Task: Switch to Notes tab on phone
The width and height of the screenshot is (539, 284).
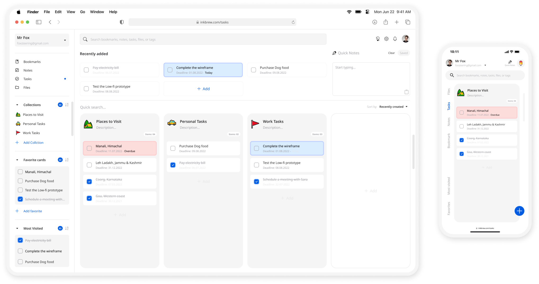Action: pyautogui.click(x=449, y=122)
